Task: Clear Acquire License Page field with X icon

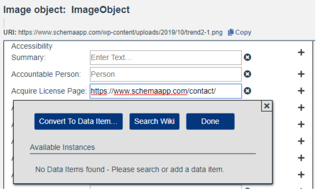Action: 247,91
